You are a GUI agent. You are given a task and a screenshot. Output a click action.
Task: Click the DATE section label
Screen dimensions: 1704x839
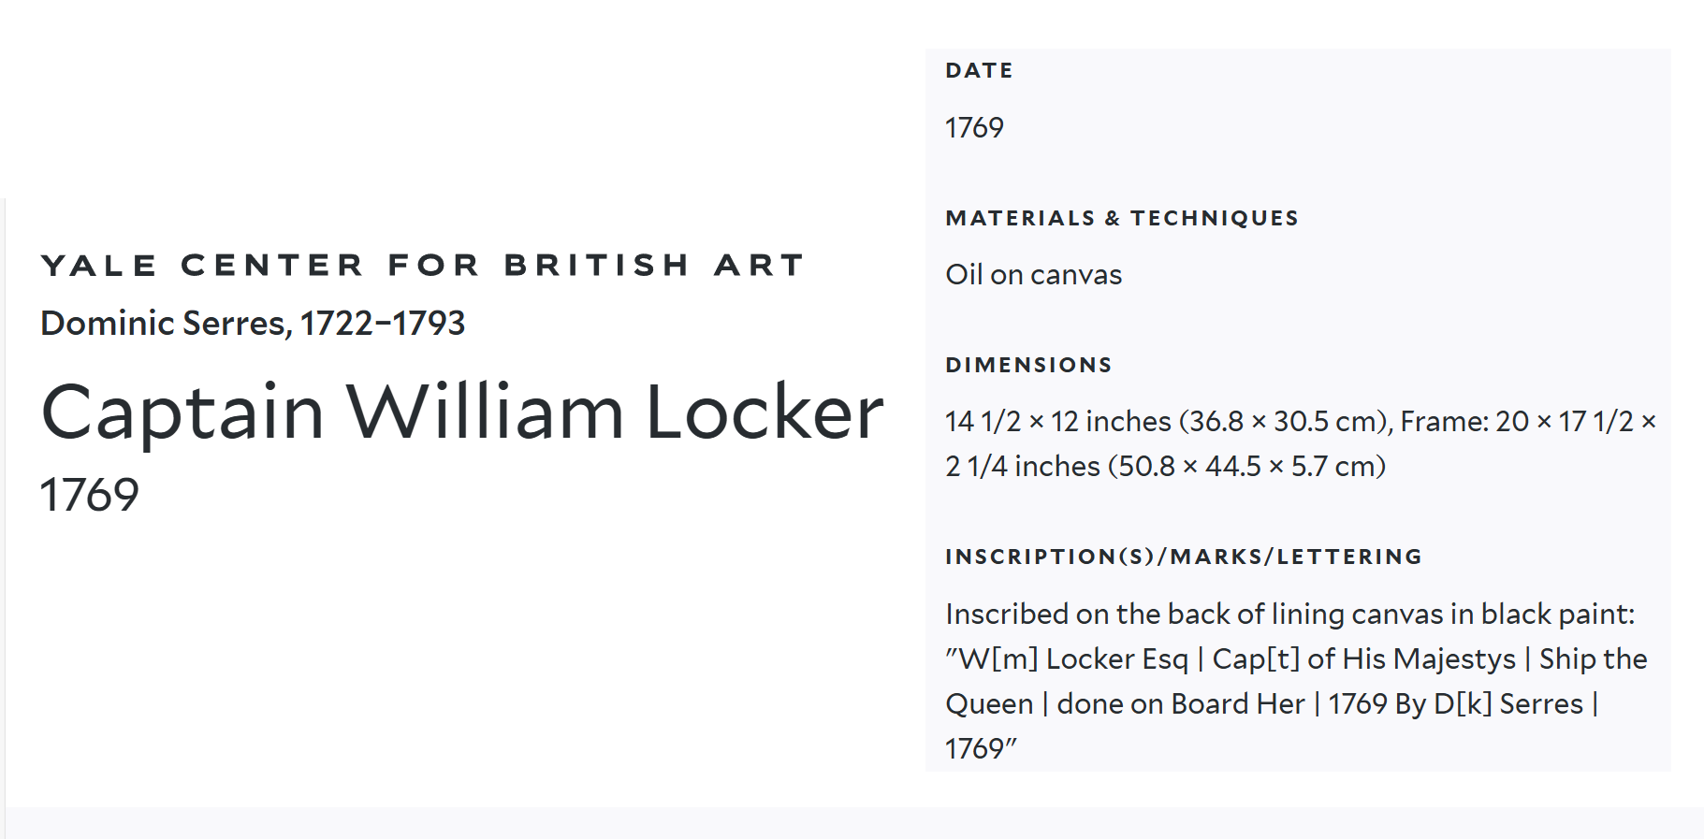(x=979, y=71)
